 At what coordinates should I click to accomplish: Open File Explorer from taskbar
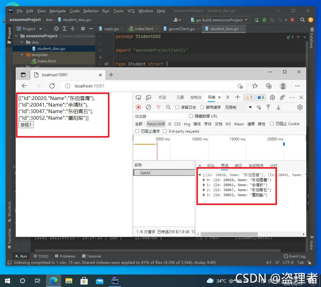69,281
